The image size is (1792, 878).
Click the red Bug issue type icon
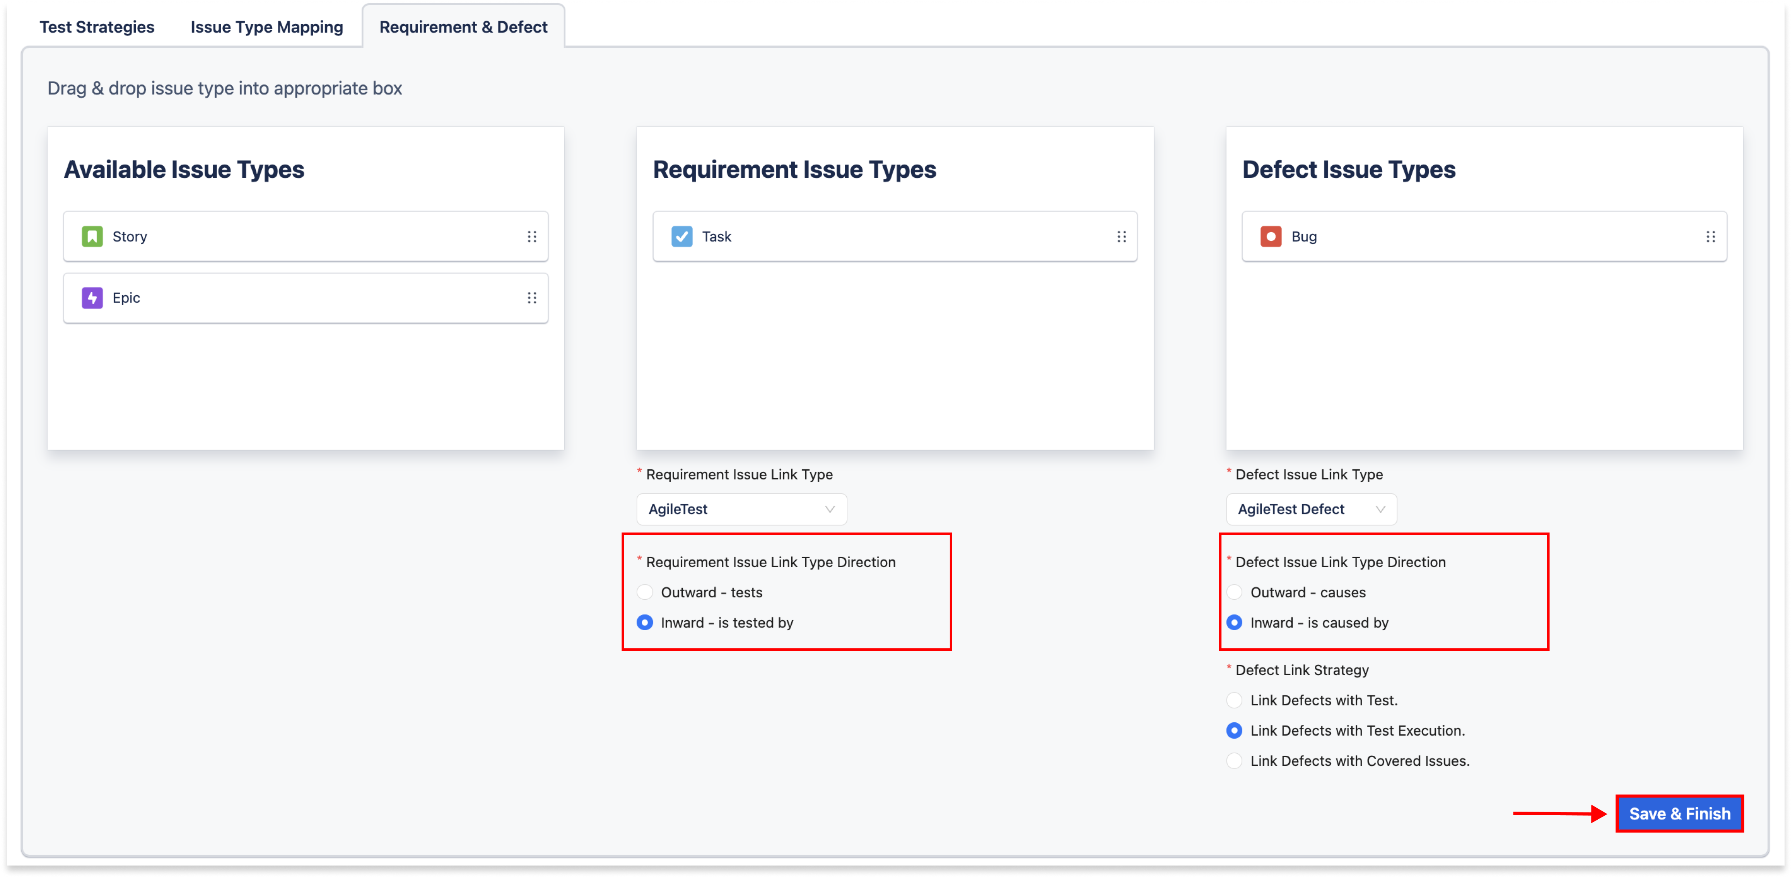click(x=1270, y=236)
